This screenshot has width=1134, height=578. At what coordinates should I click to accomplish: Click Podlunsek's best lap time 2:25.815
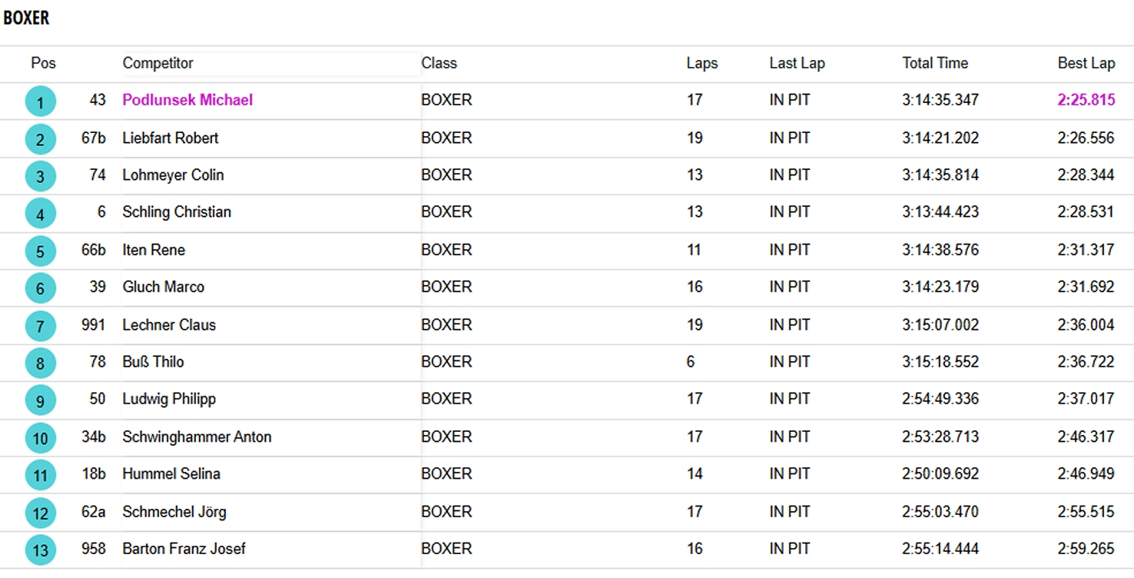(1086, 100)
